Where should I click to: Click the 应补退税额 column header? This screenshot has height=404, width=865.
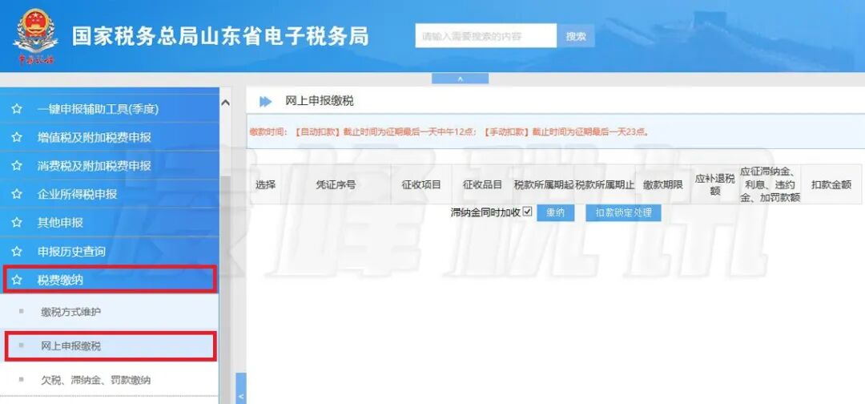(x=715, y=185)
